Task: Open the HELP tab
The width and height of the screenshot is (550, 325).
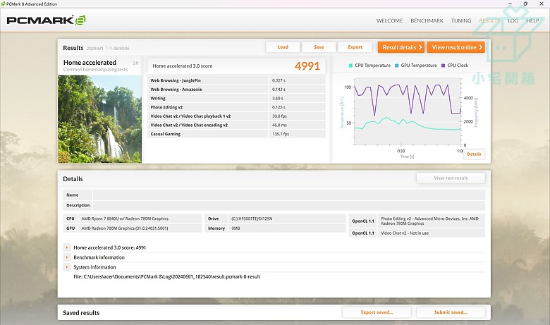Action: [532, 20]
